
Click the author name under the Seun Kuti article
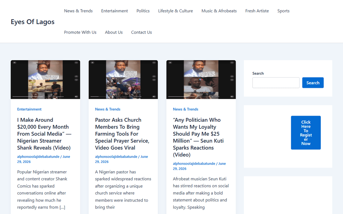click(194, 164)
